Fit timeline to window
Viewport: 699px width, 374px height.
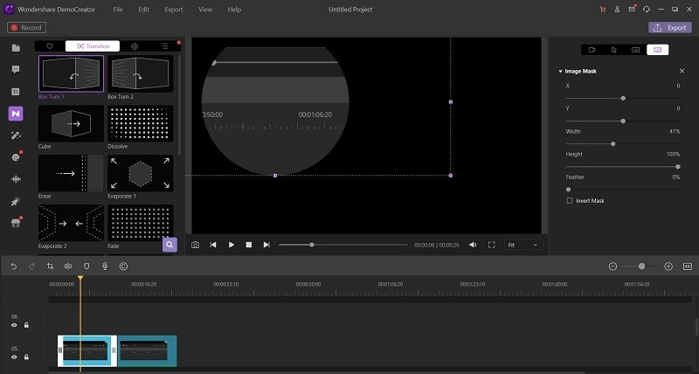688,267
